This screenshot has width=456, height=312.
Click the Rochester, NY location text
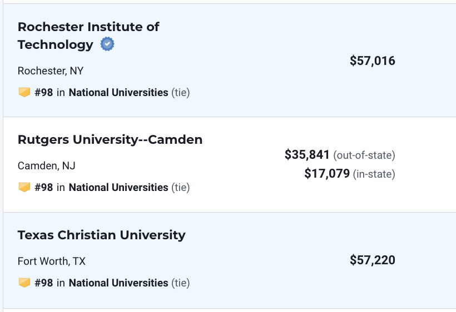pyautogui.click(x=51, y=71)
